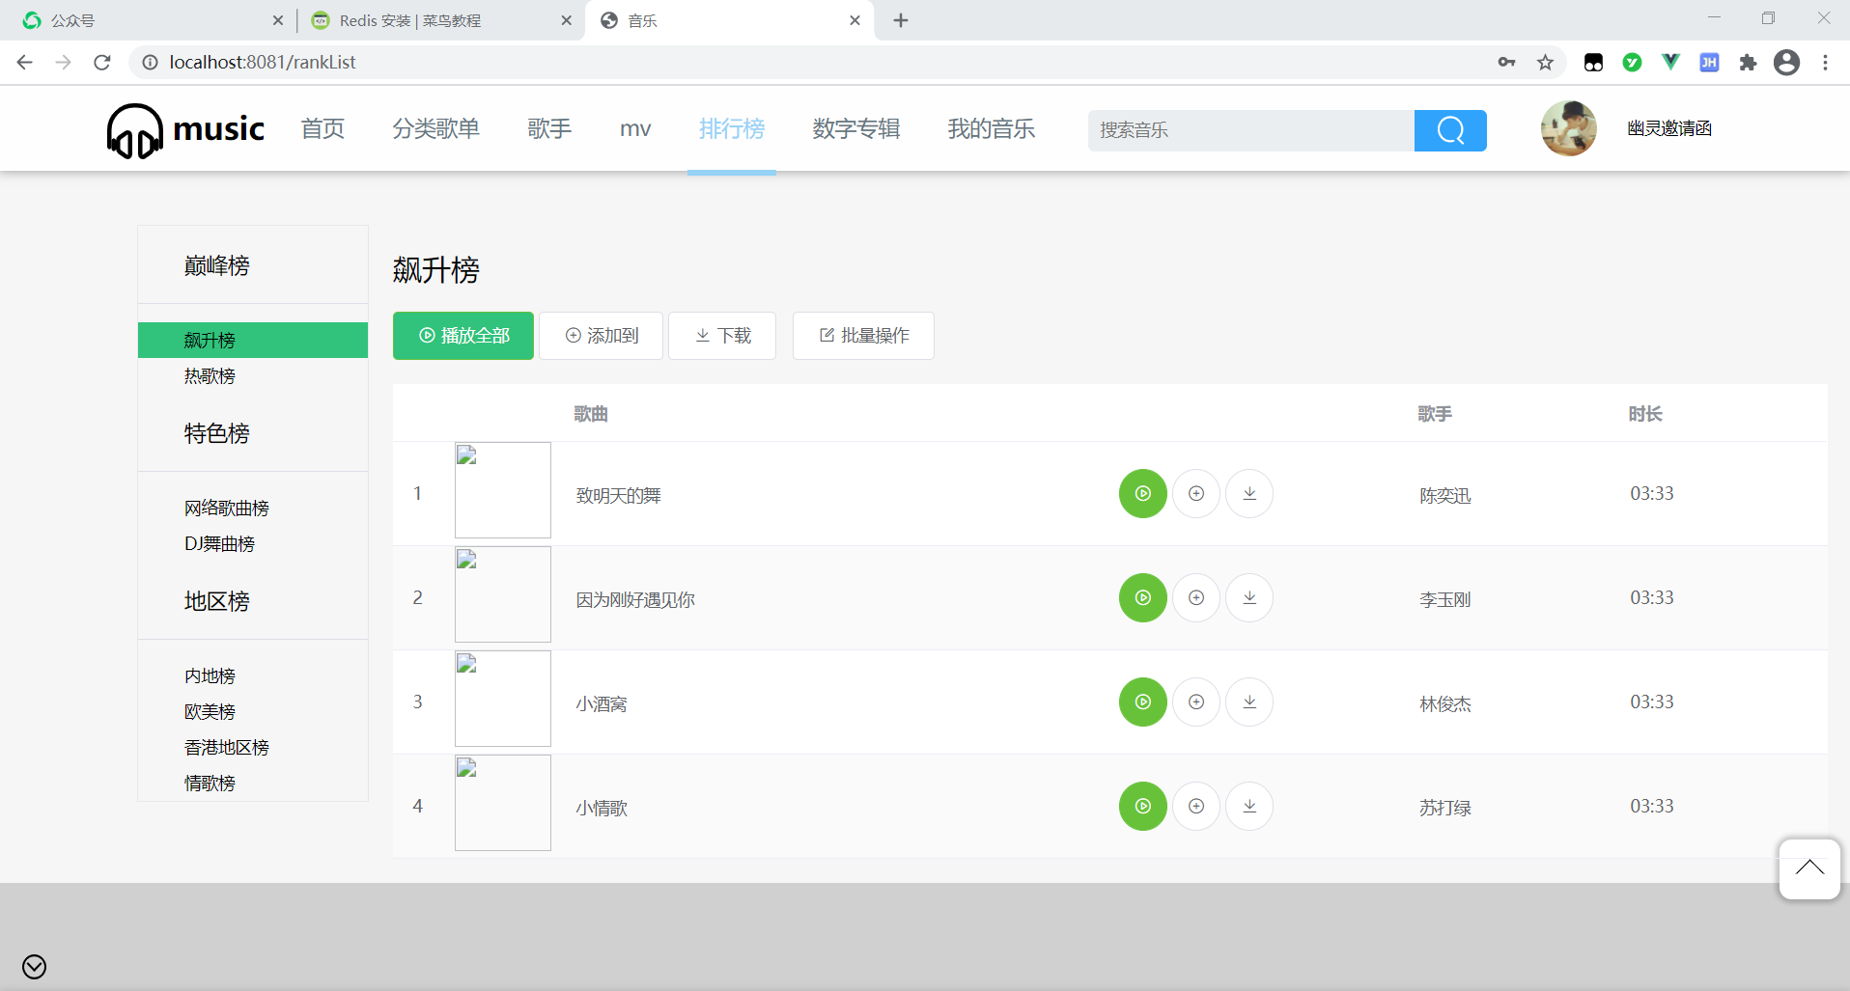Play the song 小酒窝
The image size is (1850, 991).
[x=1142, y=702]
